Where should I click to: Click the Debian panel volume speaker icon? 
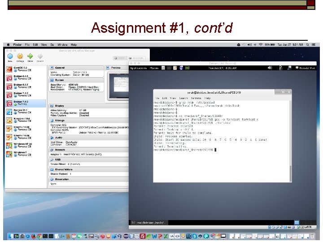270,68
